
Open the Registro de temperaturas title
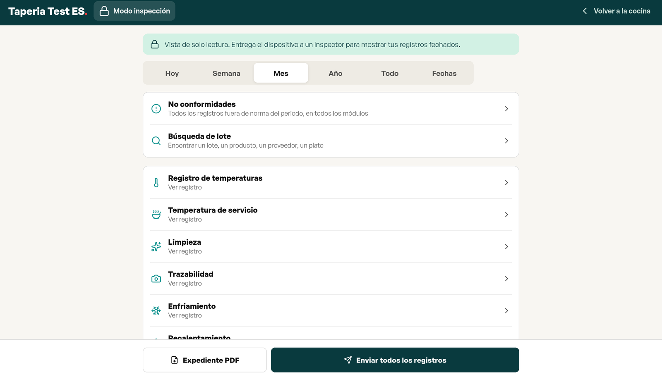click(215, 178)
